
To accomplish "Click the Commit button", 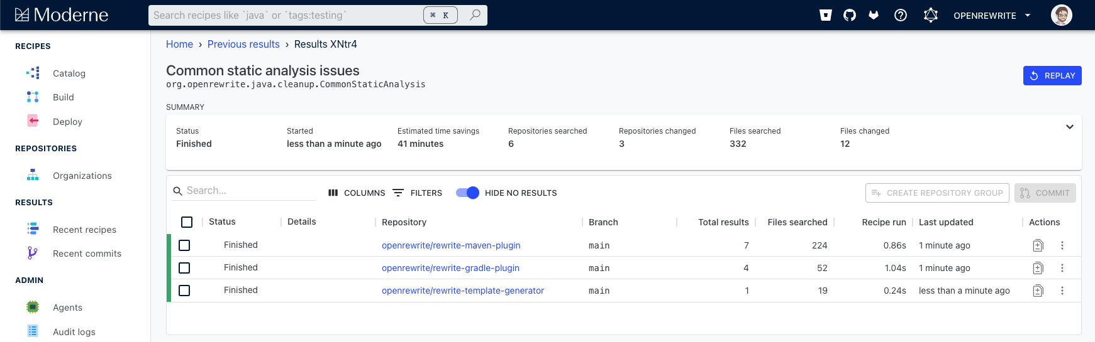I will [1045, 193].
